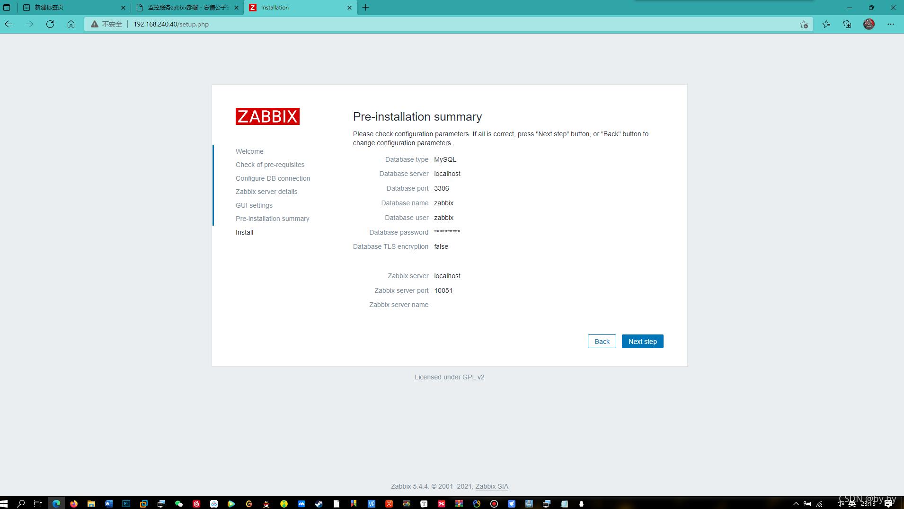
Task: Click the browser back arrow
Action: [9, 24]
